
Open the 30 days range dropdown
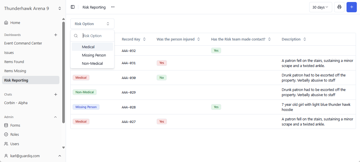(320, 7)
